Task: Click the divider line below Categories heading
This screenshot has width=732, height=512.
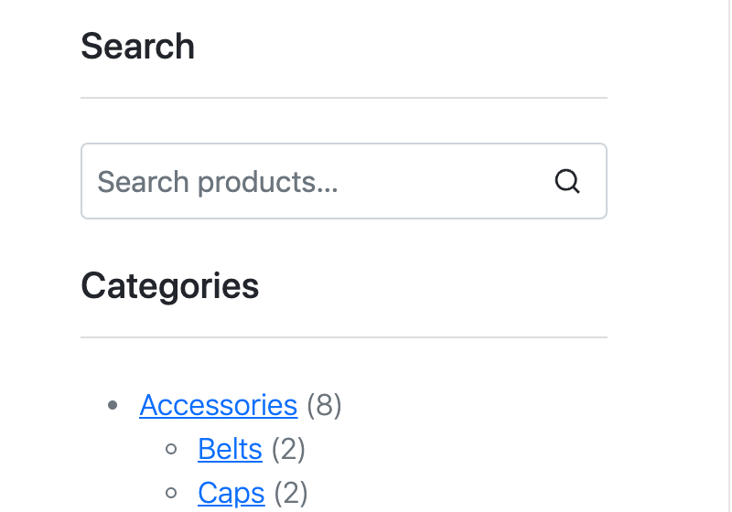Action: [x=344, y=337]
